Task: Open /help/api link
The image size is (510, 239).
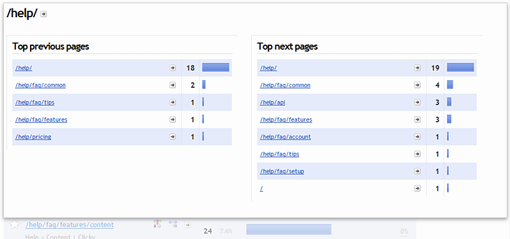Action: [273, 103]
